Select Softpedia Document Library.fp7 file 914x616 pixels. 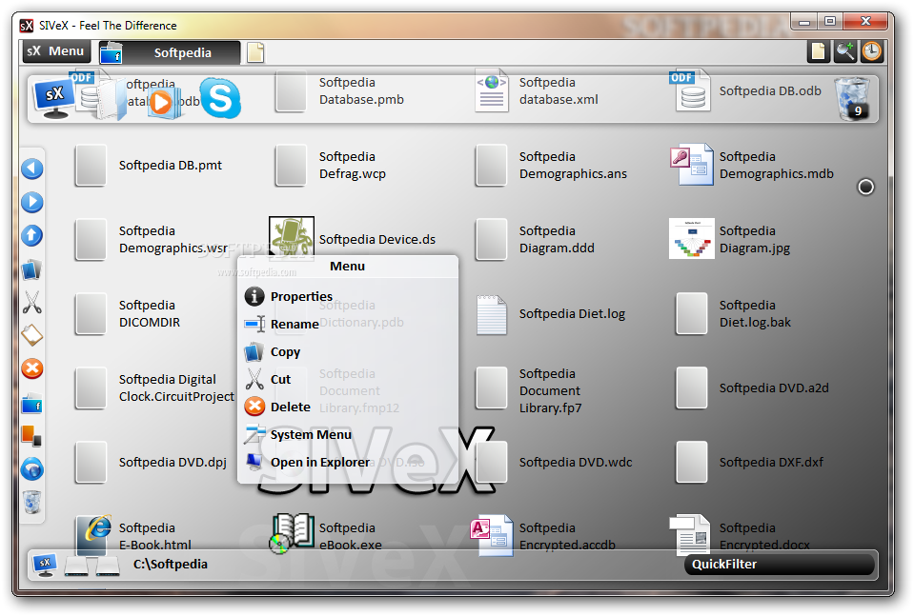point(528,390)
